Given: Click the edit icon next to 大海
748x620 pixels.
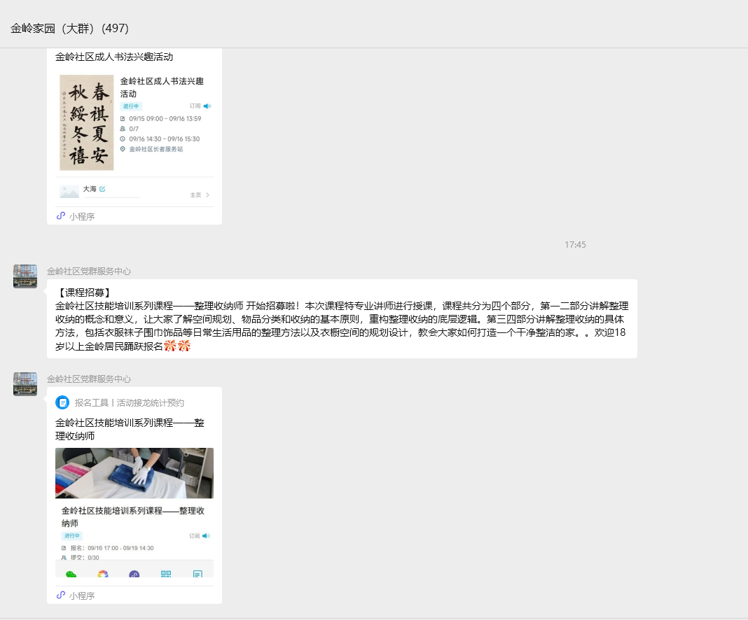Looking at the screenshot, I should (x=102, y=189).
